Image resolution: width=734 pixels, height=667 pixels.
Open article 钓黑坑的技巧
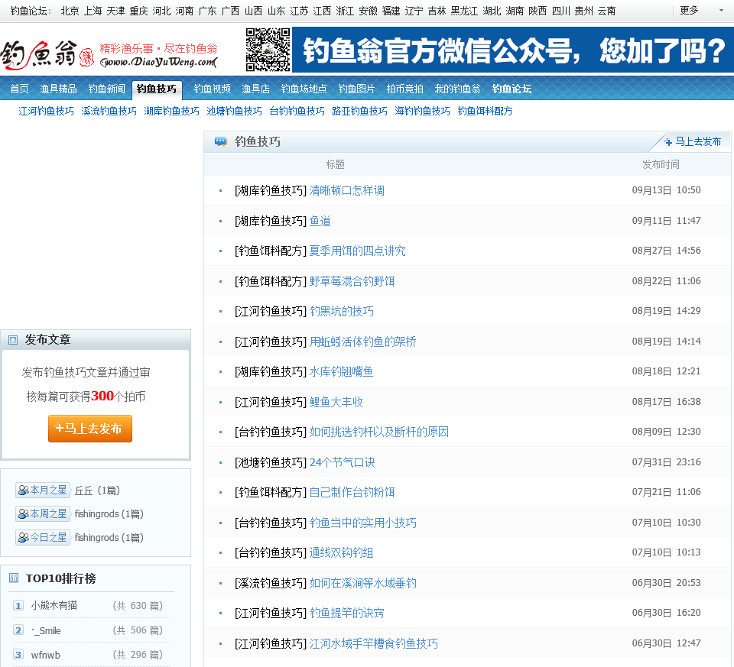(x=342, y=311)
